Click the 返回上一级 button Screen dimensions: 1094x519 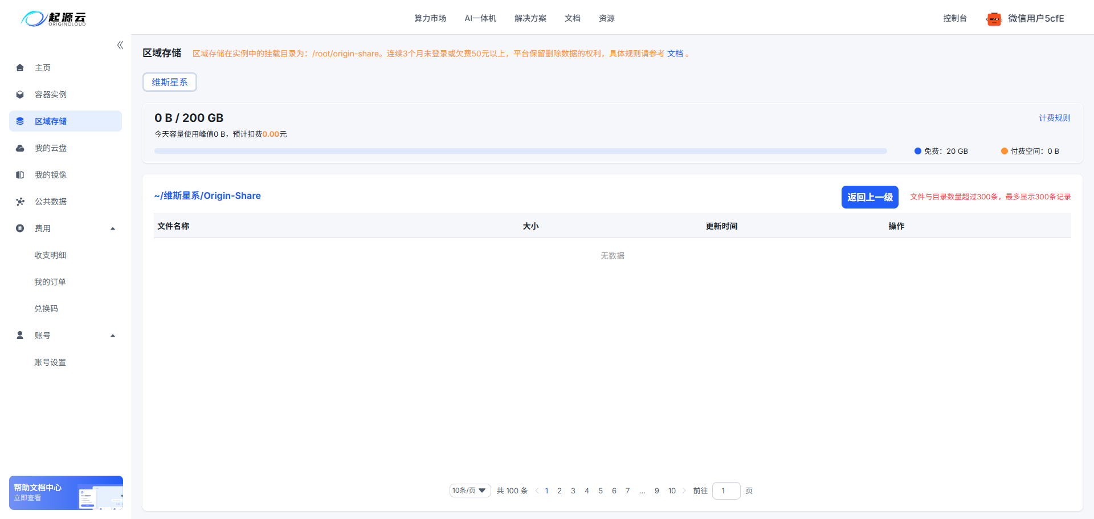pyautogui.click(x=870, y=197)
